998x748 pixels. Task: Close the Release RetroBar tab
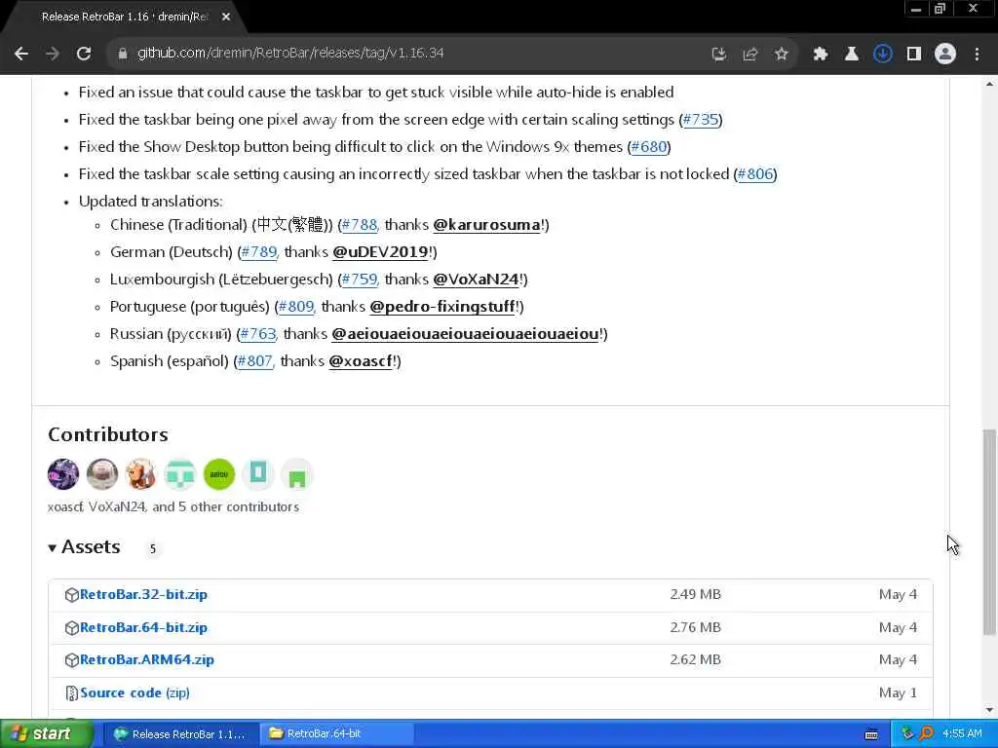226,18
